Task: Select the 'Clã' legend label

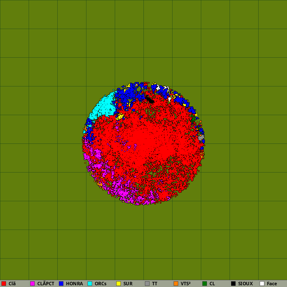Action: coord(12,284)
